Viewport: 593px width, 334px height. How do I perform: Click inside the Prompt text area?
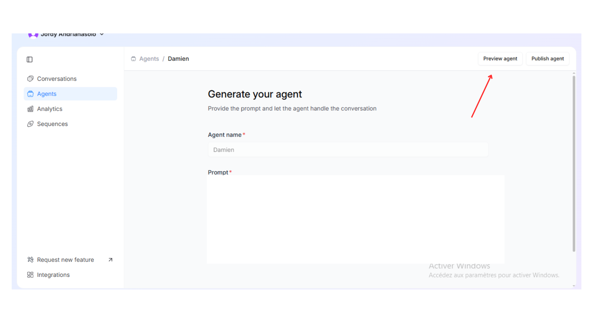(355, 220)
